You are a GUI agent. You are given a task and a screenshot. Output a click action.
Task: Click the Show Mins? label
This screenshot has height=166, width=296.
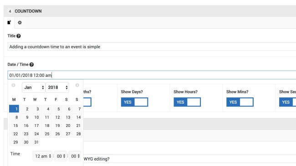237,92
